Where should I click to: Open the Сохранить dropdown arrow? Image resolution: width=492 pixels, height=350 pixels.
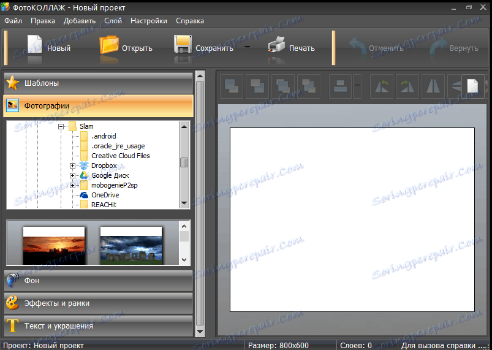click(248, 47)
